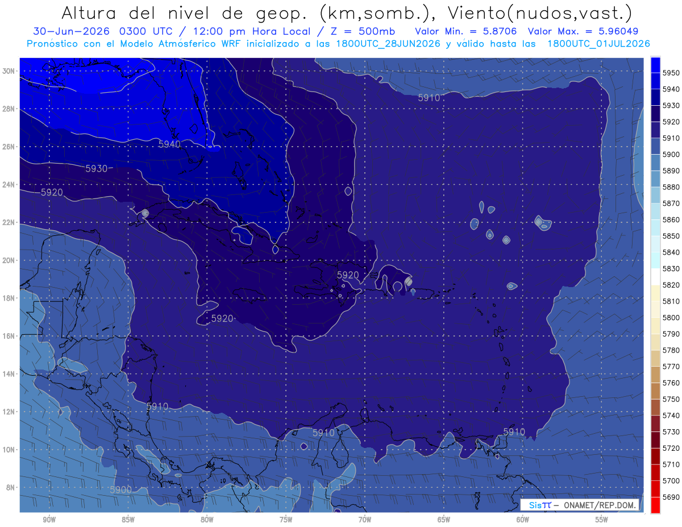This screenshot has width=682, height=527.
Task: Click the '1800UTC_28JUN2026' initialization time
Action: (388, 44)
